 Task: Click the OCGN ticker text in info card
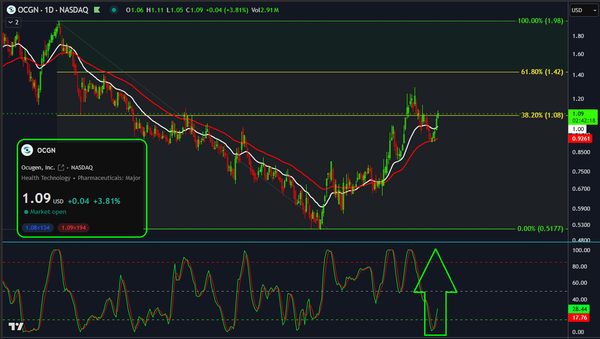point(45,150)
